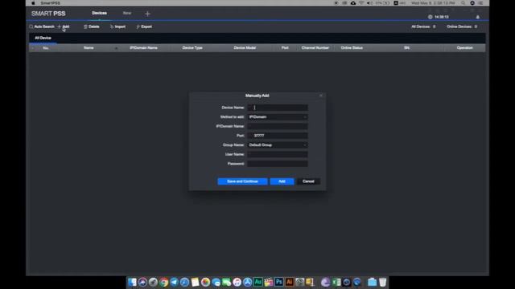The height and width of the screenshot is (289, 515).
Task: Click the Import toolbar button
Action: [x=117, y=26]
